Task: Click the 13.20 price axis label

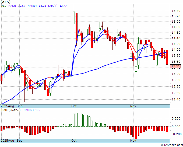Action: 176,74
